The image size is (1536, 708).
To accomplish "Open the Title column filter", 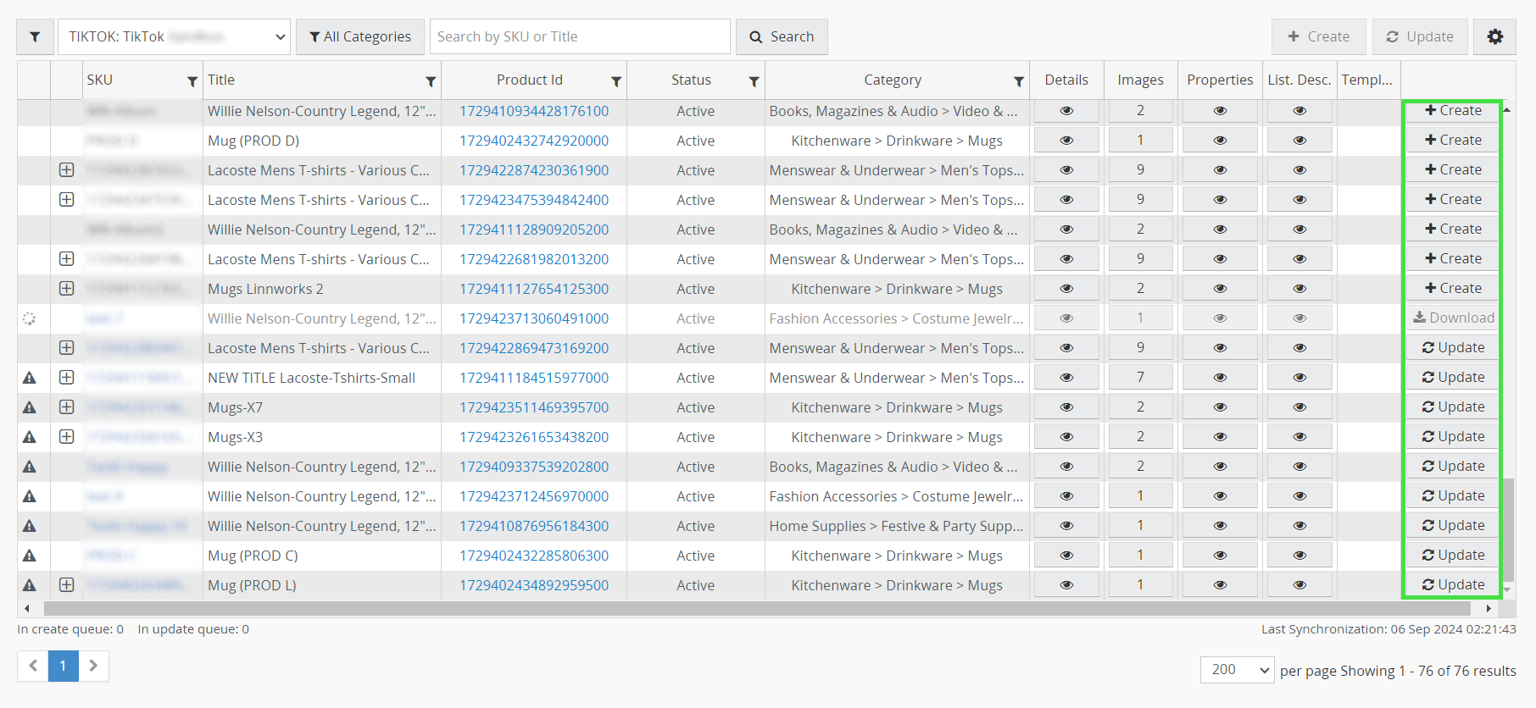I will [x=431, y=81].
